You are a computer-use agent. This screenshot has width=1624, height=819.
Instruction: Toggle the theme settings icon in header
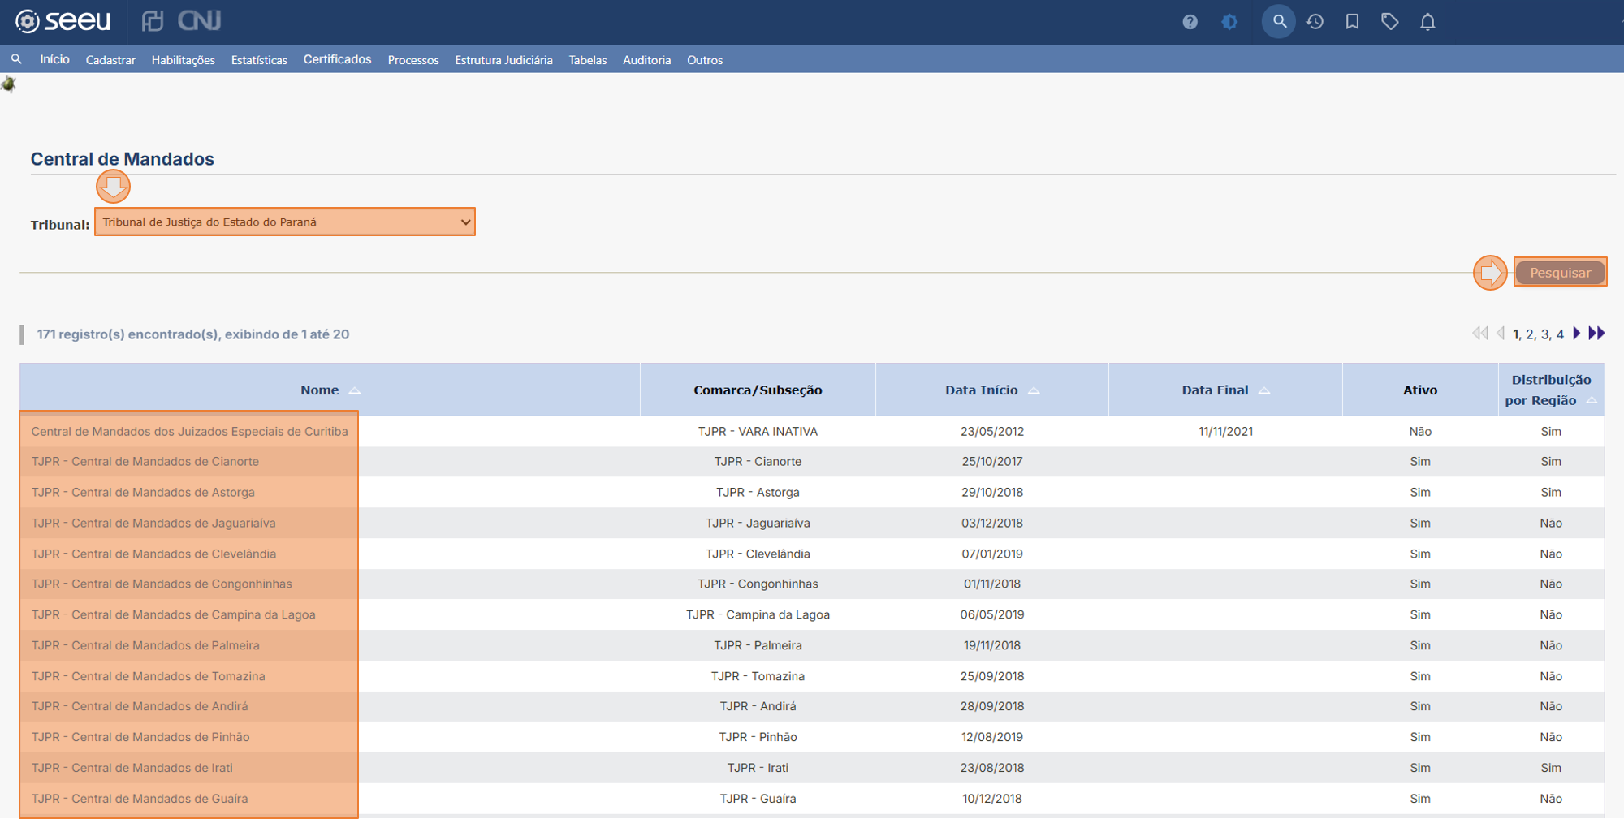pos(1229,22)
